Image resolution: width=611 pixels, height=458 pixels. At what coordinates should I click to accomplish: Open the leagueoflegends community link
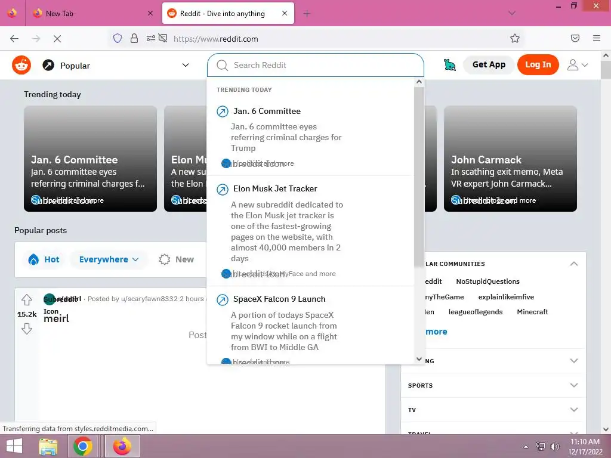[476, 312]
